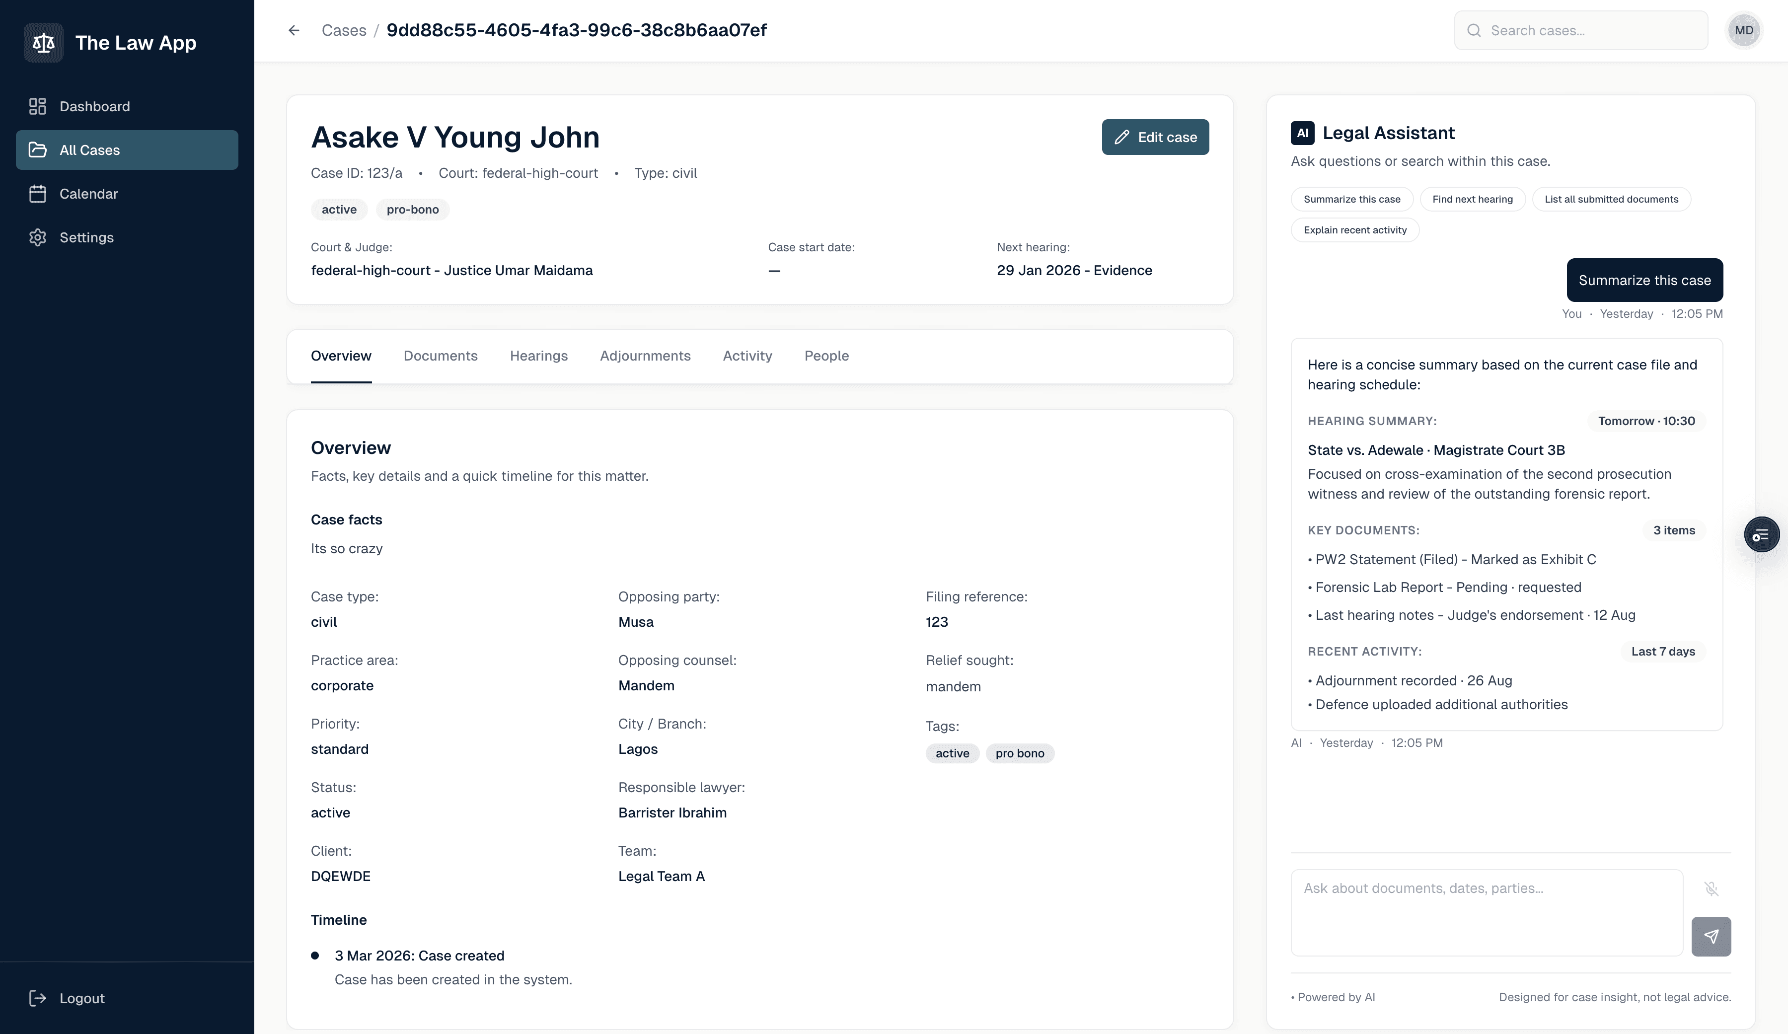This screenshot has height=1034, width=1788.
Task: Click the back arrow icon
Action: pos(294,30)
